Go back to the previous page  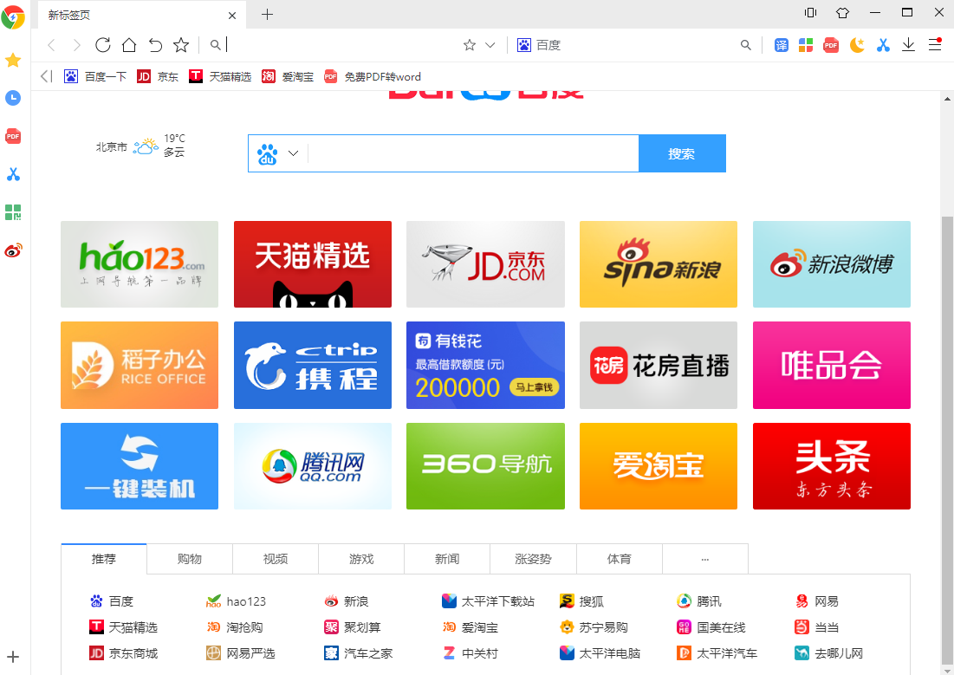point(52,45)
